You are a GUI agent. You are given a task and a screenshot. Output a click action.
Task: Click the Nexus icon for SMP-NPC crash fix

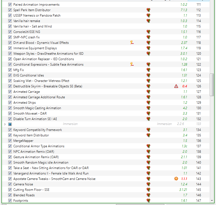tap(148, 37)
